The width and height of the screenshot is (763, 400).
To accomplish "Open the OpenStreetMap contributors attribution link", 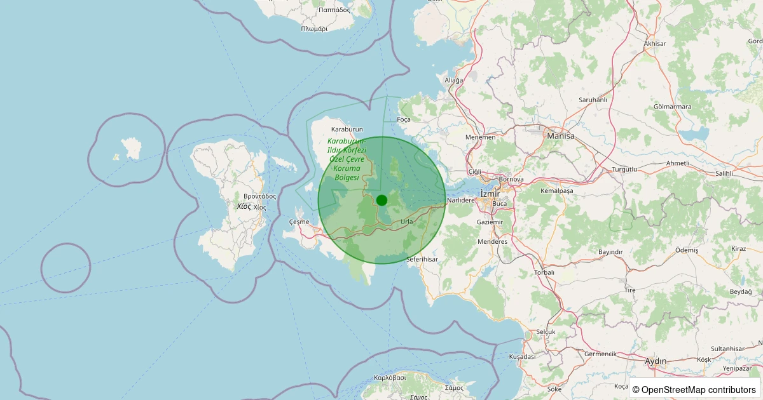I will click(x=698, y=389).
